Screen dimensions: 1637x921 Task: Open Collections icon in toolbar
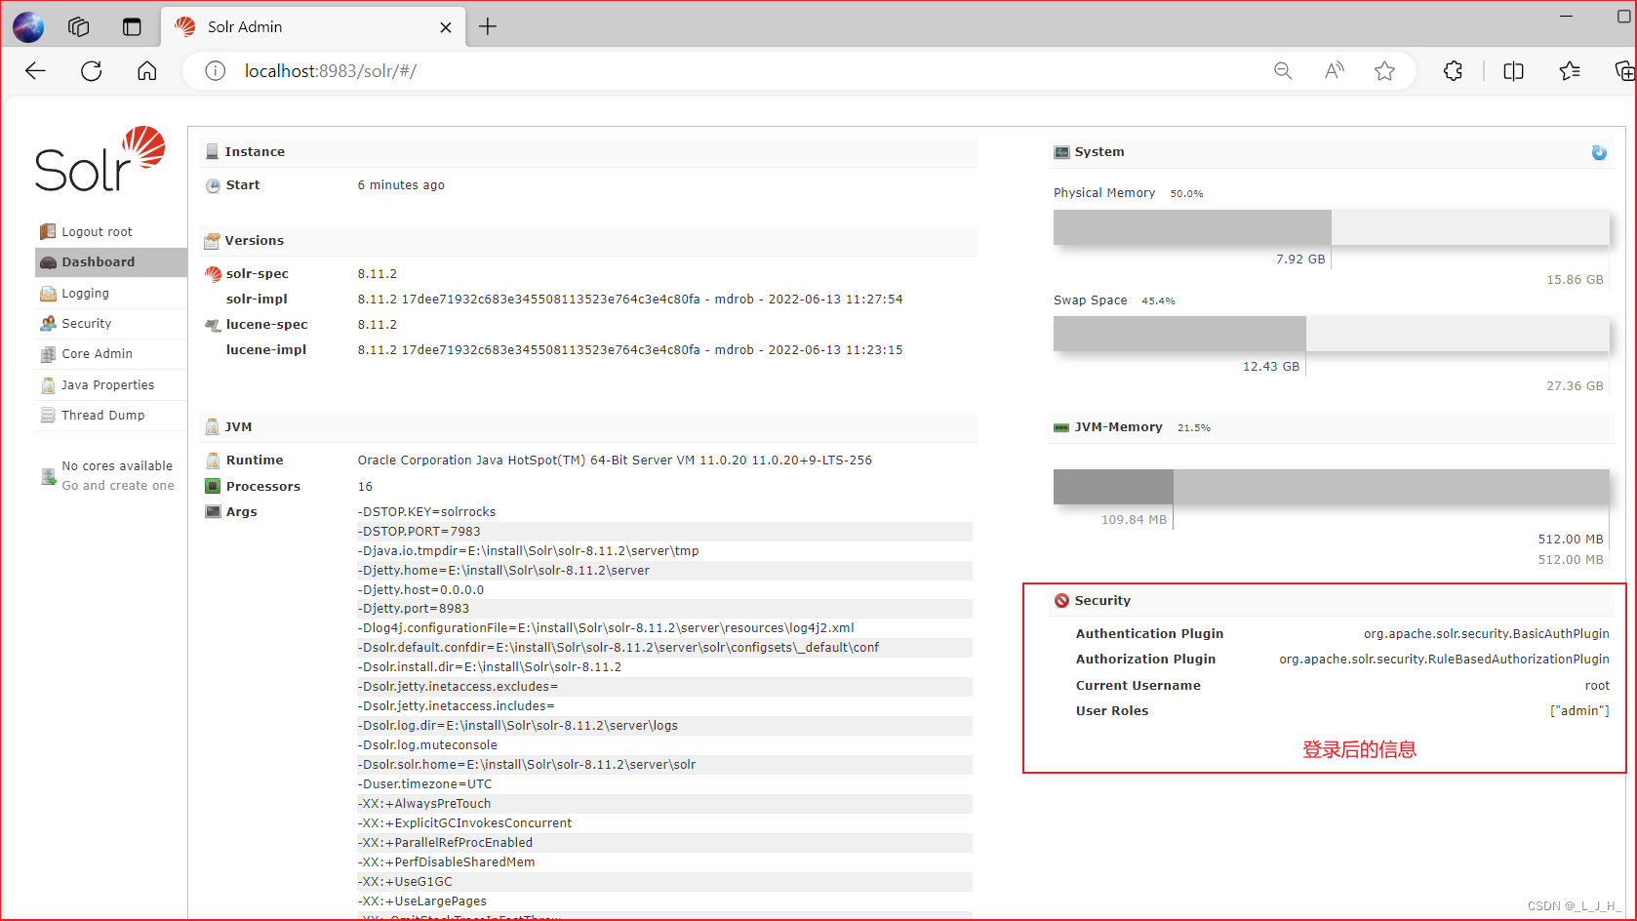(x=1624, y=71)
